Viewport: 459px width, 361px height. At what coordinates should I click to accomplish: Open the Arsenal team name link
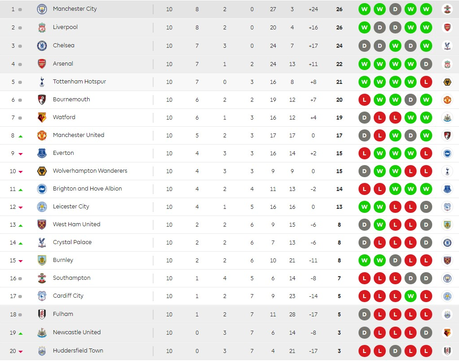pyautogui.click(x=63, y=64)
